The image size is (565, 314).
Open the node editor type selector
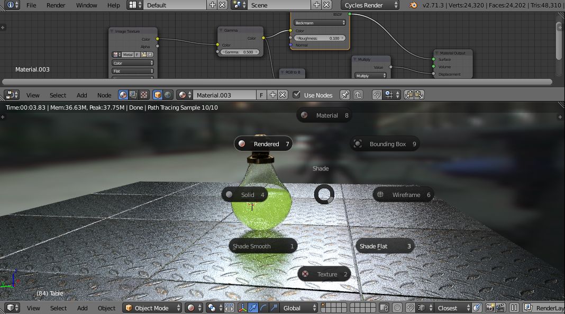[12, 95]
